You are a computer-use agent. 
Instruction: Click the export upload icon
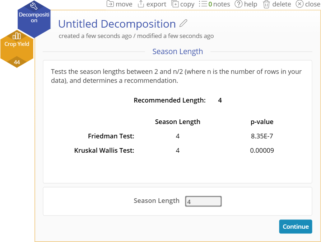141,4
